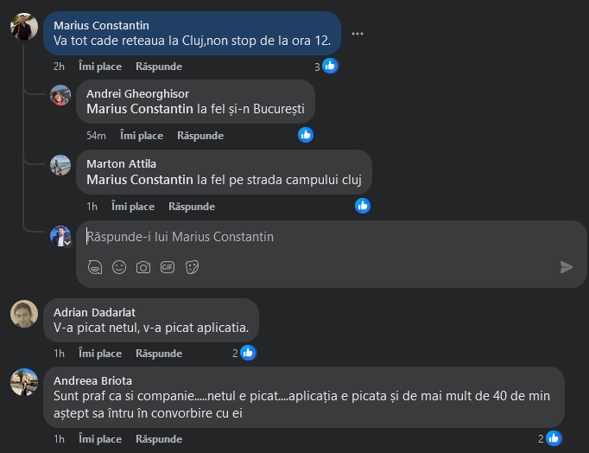Open the avatar sticker picker in reply box
The width and height of the screenshot is (589, 453).
[95, 267]
